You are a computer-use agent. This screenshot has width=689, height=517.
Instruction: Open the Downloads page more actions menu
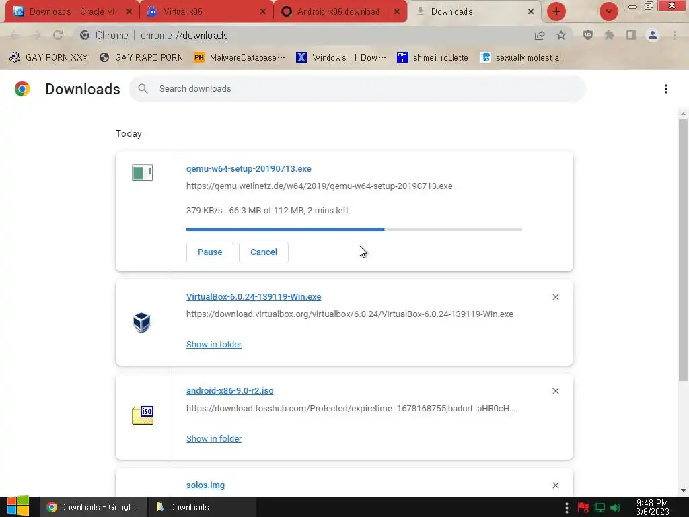(666, 89)
